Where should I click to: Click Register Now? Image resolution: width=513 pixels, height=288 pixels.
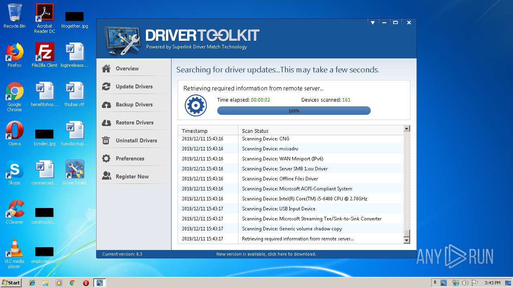click(132, 176)
